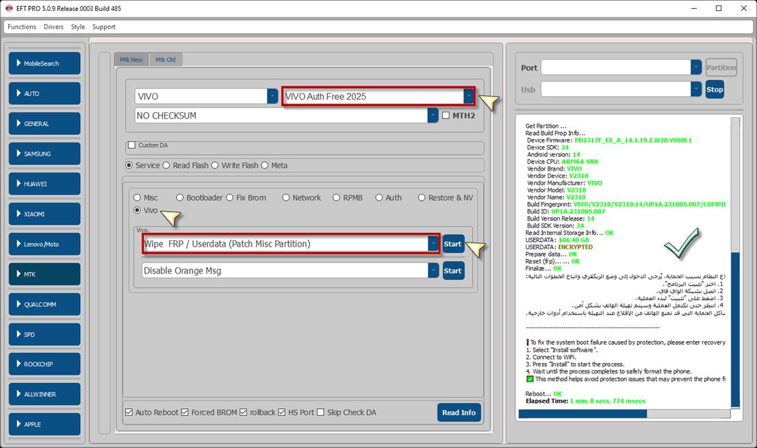The image size is (757, 448).
Task: Click the Stop button
Action: click(715, 90)
